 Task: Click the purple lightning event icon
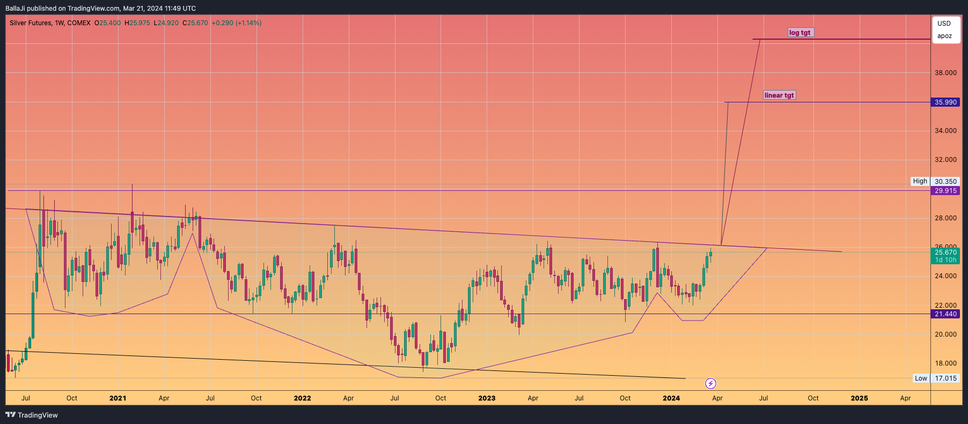[710, 383]
